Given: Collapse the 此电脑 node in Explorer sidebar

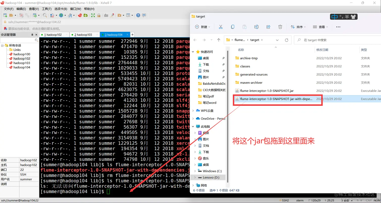Looking at the screenshot, I should (193, 126).
